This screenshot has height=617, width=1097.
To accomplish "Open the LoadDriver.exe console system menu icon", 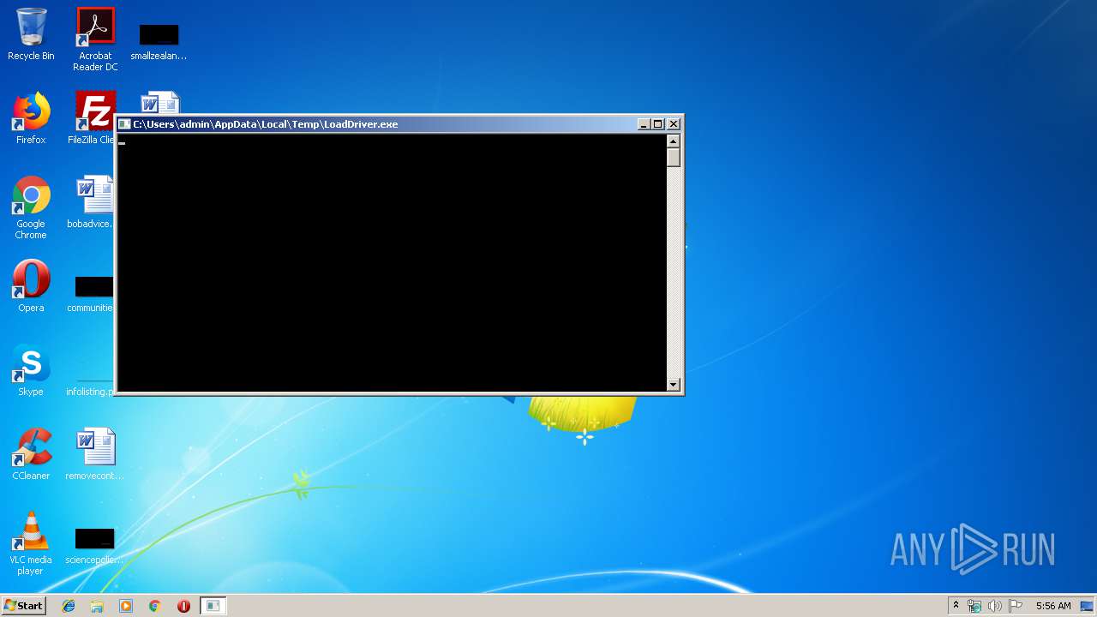I will coord(124,124).
